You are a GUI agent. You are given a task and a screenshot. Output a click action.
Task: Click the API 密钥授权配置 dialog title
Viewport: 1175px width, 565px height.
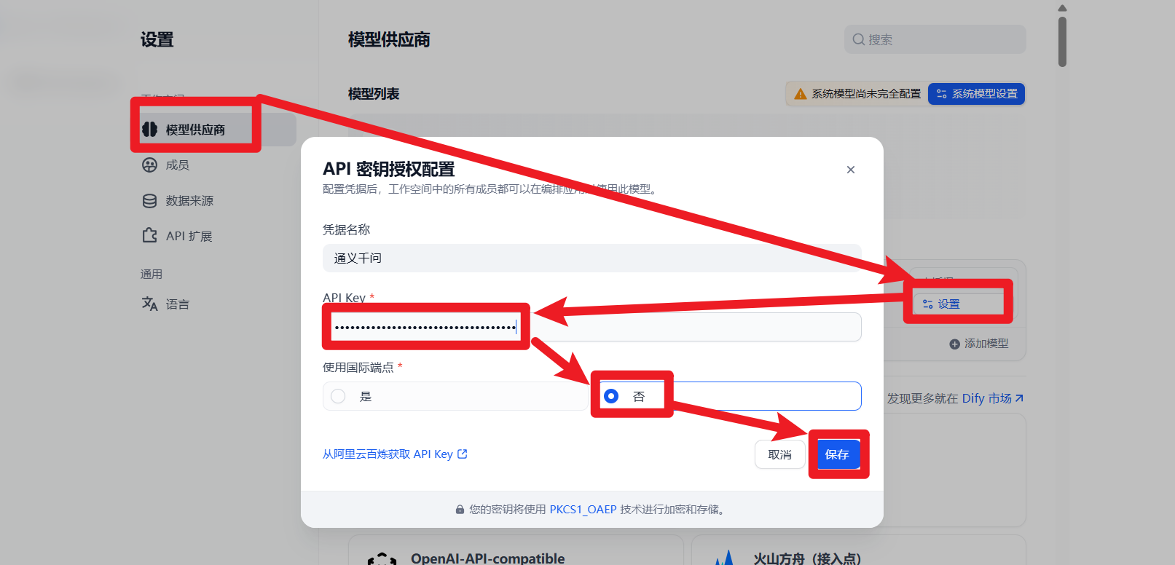[x=389, y=169]
